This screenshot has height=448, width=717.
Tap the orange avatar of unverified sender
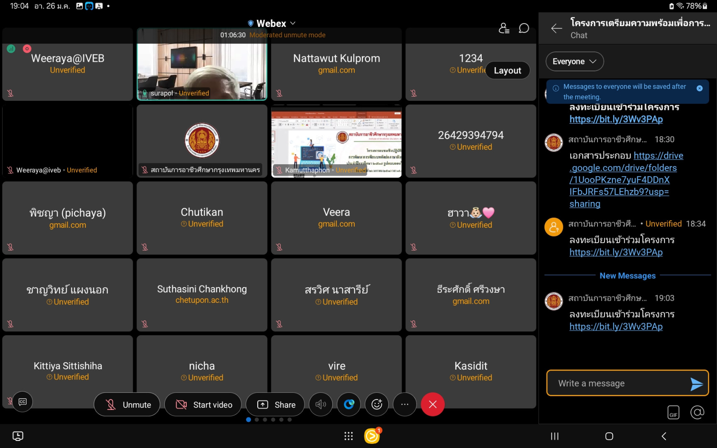click(x=554, y=227)
